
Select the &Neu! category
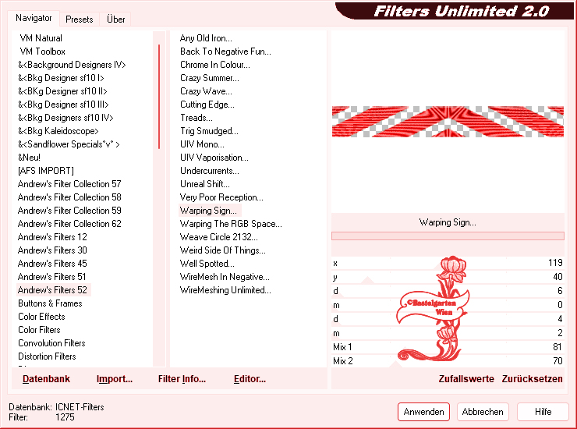[x=29, y=158]
